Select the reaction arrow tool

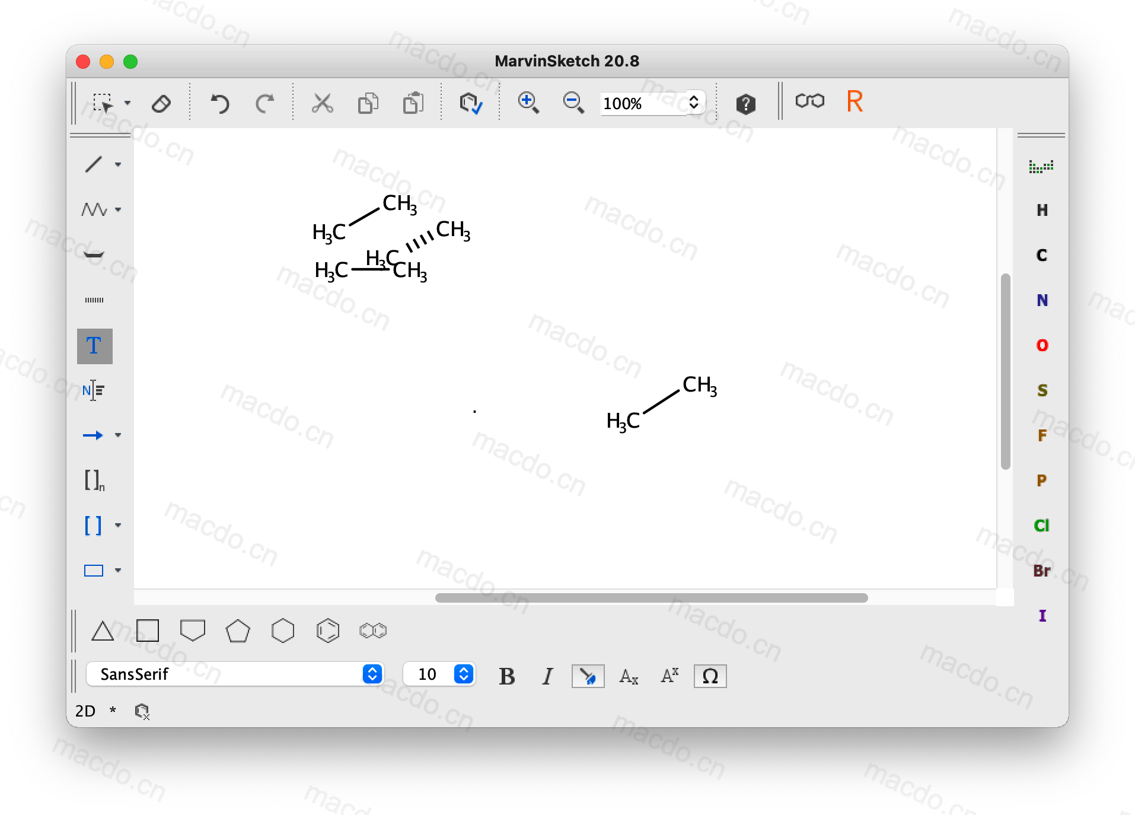coord(93,435)
